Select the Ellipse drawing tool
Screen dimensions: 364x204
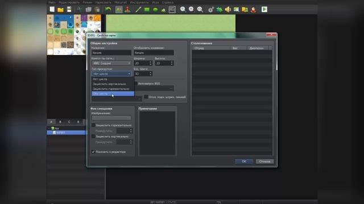tap(155, 10)
